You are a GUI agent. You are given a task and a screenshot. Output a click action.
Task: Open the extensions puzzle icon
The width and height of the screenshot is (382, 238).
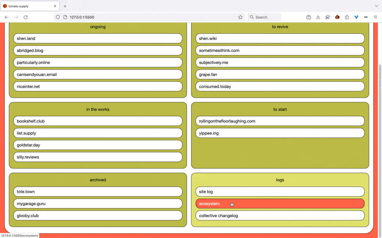347,17
